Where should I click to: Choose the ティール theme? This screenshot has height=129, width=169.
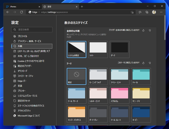pos(141,76)
